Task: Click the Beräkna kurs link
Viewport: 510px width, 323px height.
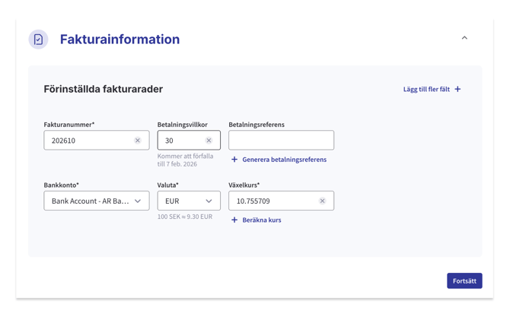Action: click(262, 220)
